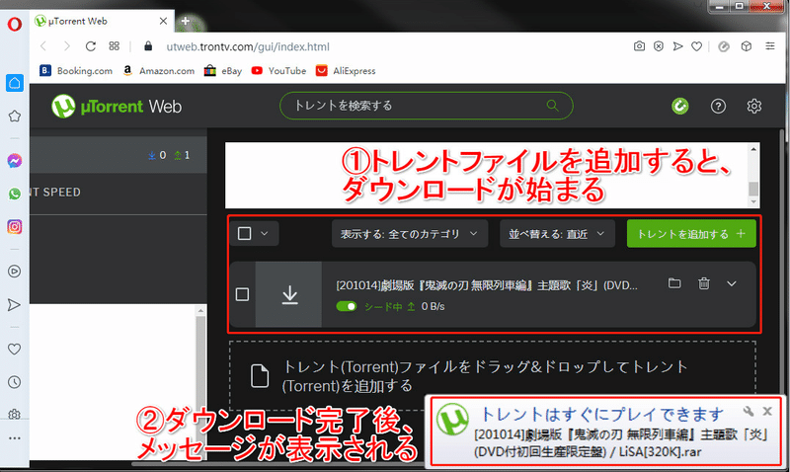Dismiss the µTorrent notification popup
This screenshot has height=472, width=790.
click(x=767, y=411)
